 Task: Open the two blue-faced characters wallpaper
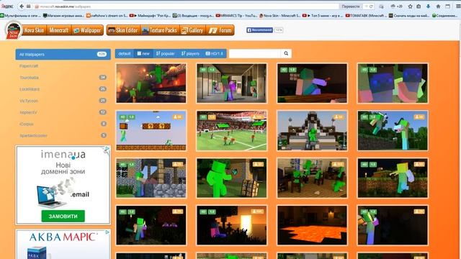pyautogui.click(x=393, y=83)
